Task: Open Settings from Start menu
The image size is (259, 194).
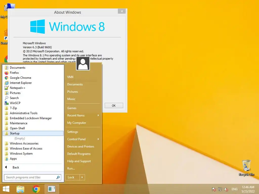Action: [83, 132]
